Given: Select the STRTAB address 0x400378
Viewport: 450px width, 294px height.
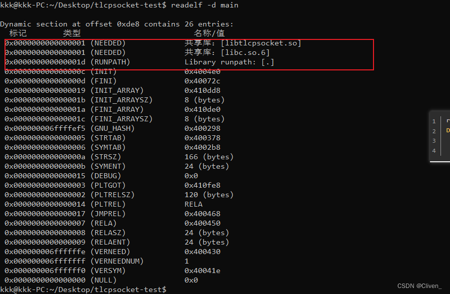Looking at the screenshot, I should tap(202, 138).
